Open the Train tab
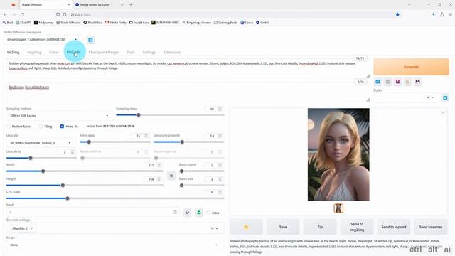The width and height of the screenshot is (455, 256). (x=131, y=52)
